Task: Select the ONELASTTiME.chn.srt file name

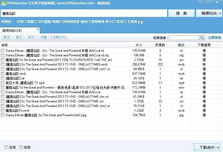Action: (57, 97)
